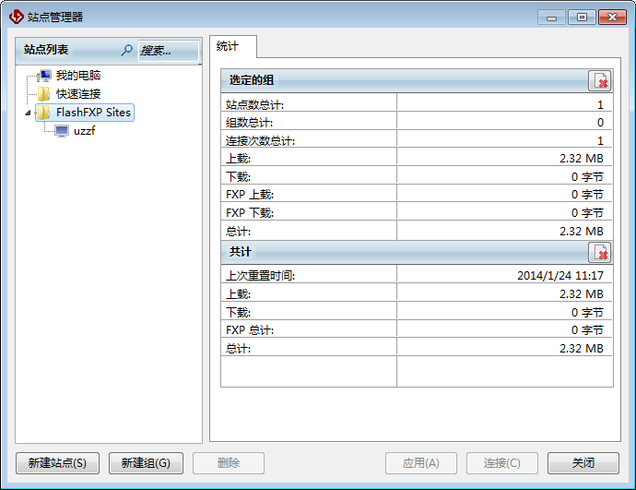The width and height of the screenshot is (636, 490).
Task: Close the 站点管理器 window with X
Action: 612,18
